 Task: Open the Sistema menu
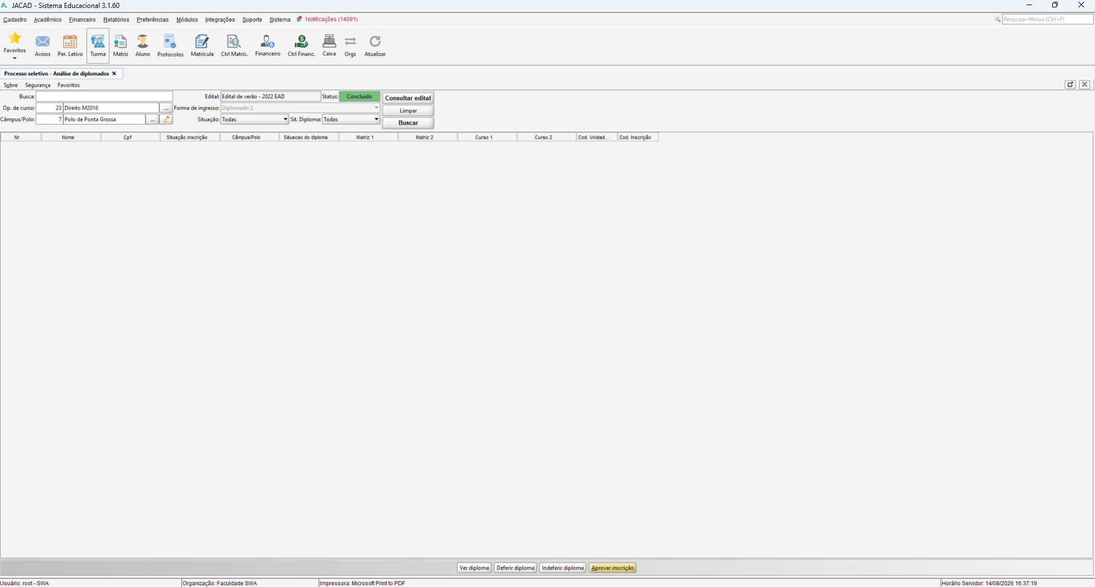(x=280, y=19)
